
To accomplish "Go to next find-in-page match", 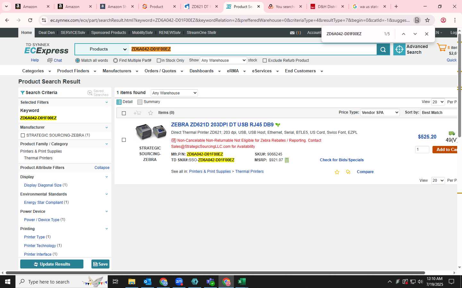I will (415, 34).
